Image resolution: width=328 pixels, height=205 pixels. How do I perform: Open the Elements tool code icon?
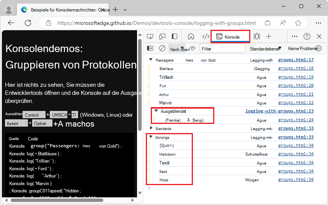click(206, 36)
